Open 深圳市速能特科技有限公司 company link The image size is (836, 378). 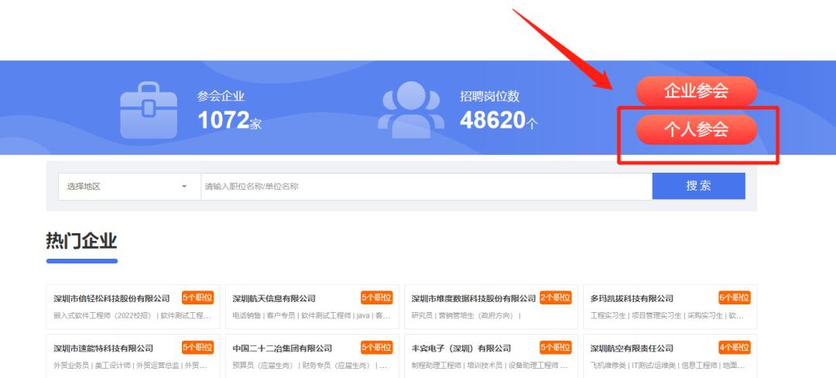(x=103, y=348)
